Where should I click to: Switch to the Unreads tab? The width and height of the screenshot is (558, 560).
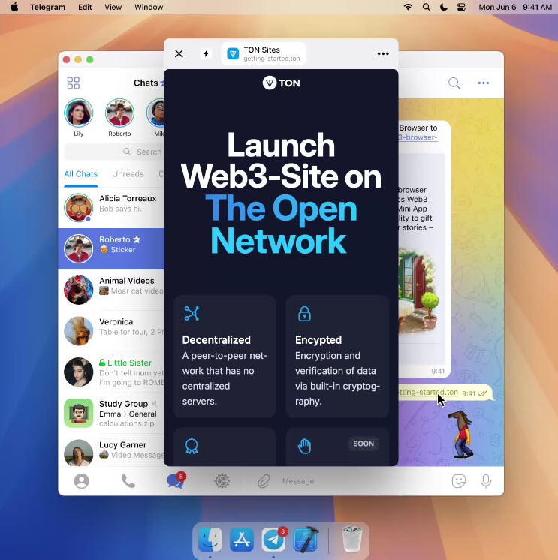point(128,174)
